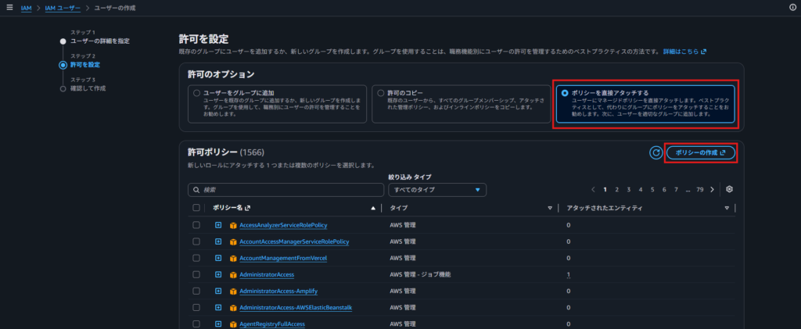801x329 pixels.
Task: Sort the アタッチされたエンティティ column
Action: pos(727,208)
